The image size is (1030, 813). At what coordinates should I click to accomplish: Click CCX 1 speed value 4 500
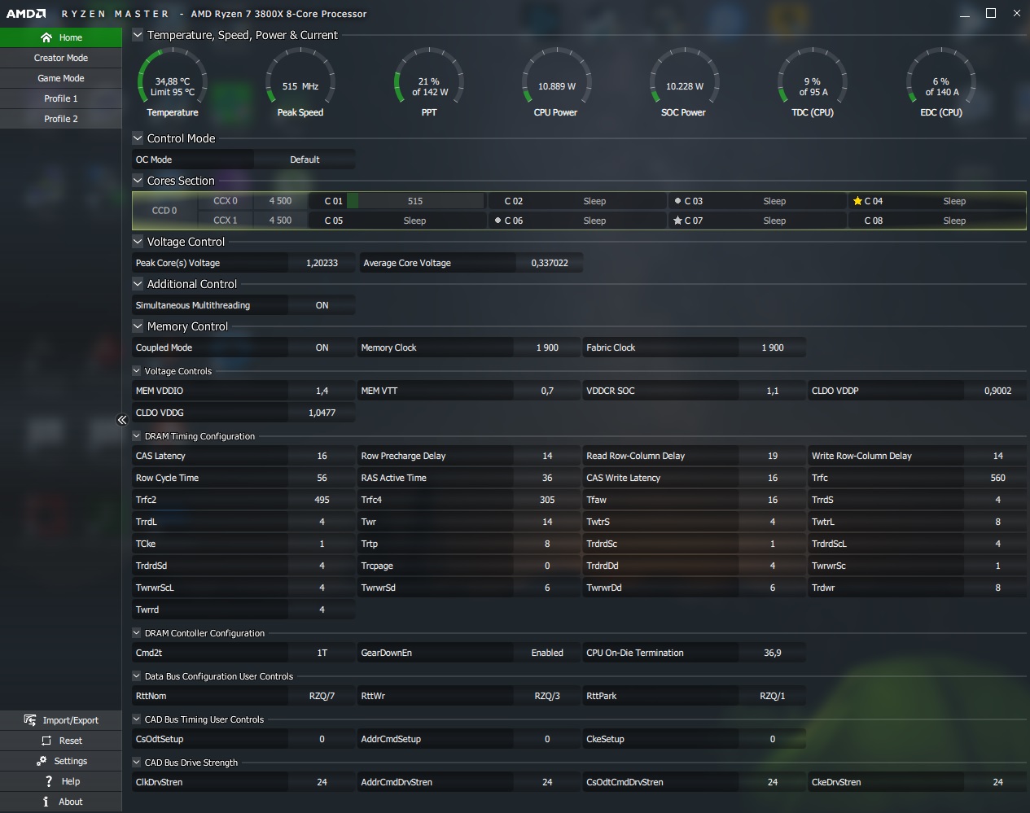(x=280, y=220)
